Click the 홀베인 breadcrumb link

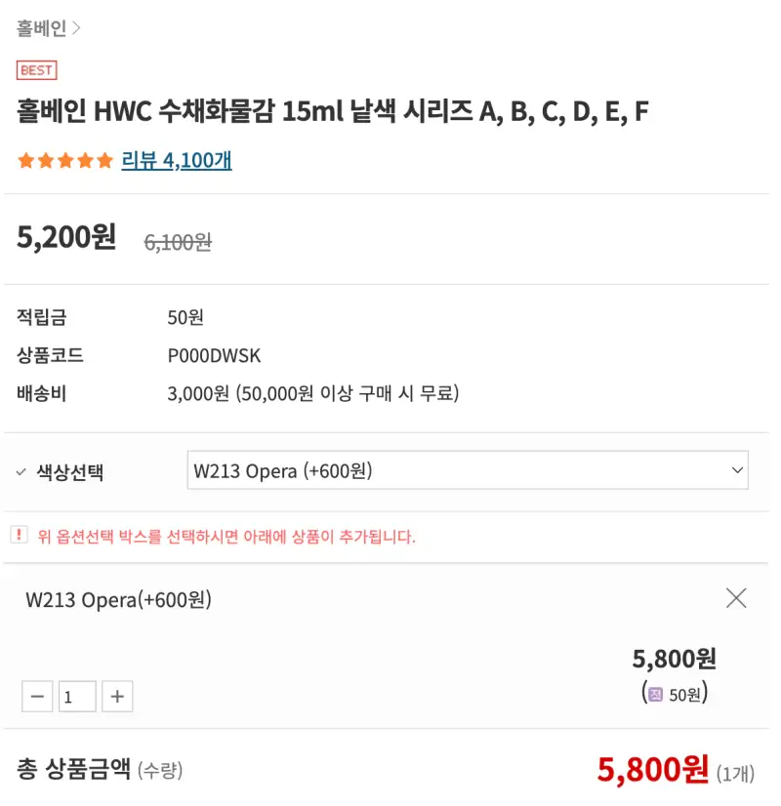[41, 29]
